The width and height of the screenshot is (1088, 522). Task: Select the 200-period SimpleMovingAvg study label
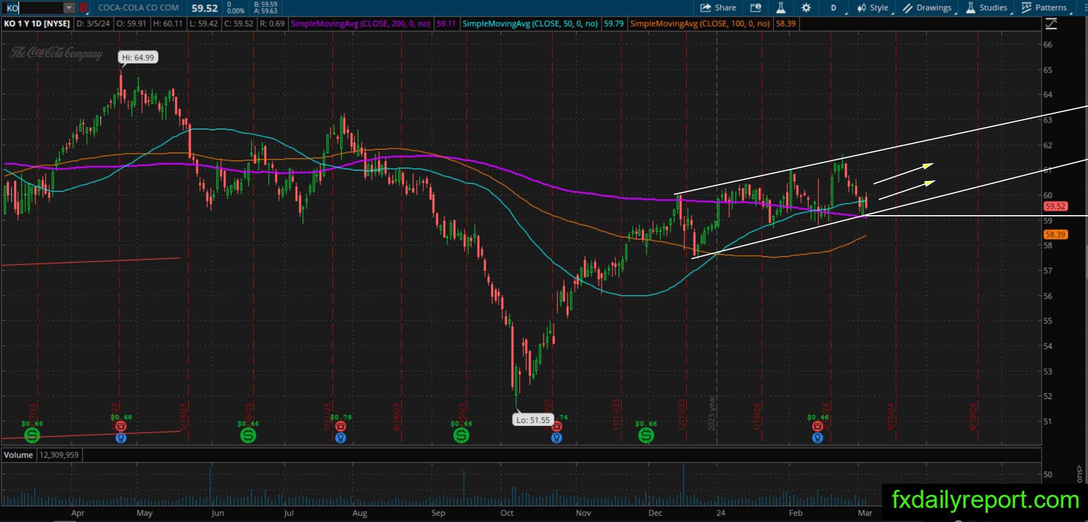click(361, 24)
